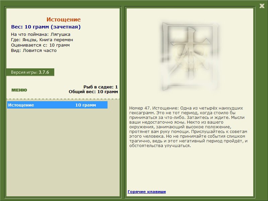This screenshot has width=268, height=201.
Task: Select the Истощение 10 грамм row
Action: pos(57,105)
